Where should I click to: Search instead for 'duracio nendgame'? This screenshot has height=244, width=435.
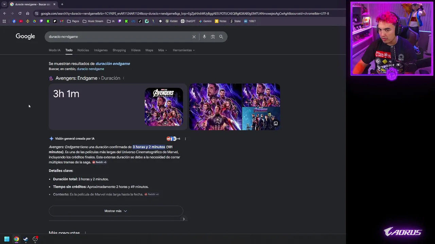tap(90, 69)
